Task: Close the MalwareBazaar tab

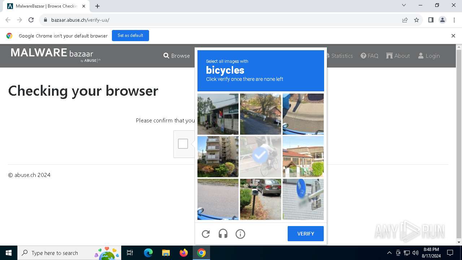Action: tap(84, 6)
